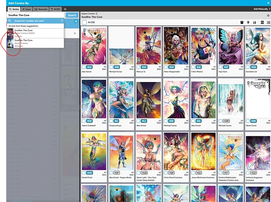Pick suggestion Soulfire: The Core 38 issues
This screenshot has height=202, width=271.
pyautogui.click(x=35, y=43)
